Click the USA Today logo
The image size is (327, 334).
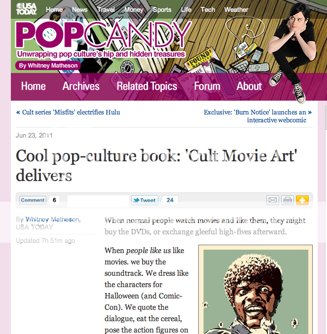(27, 9)
